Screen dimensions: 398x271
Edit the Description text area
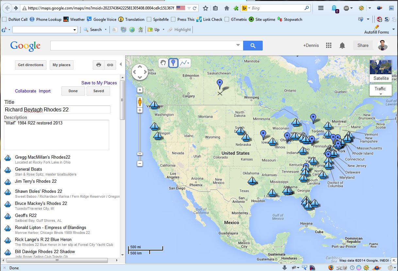(57, 135)
